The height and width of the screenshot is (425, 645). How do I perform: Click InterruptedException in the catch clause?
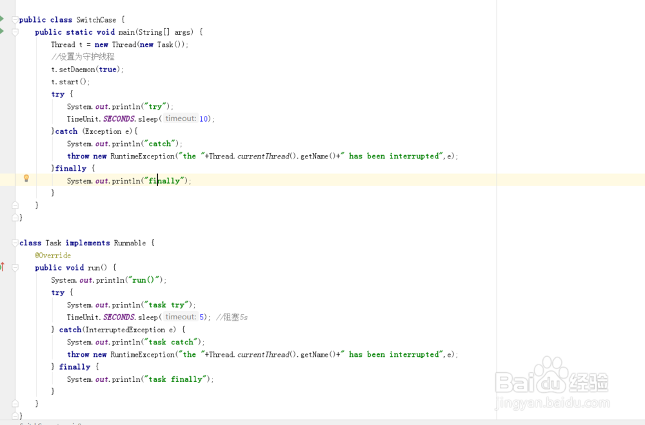tap(125, 330)
